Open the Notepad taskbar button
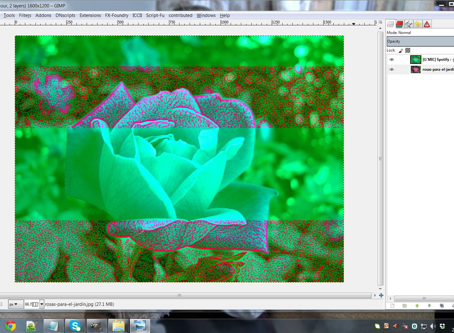The image size is (454, 333). tap(53, 326)
